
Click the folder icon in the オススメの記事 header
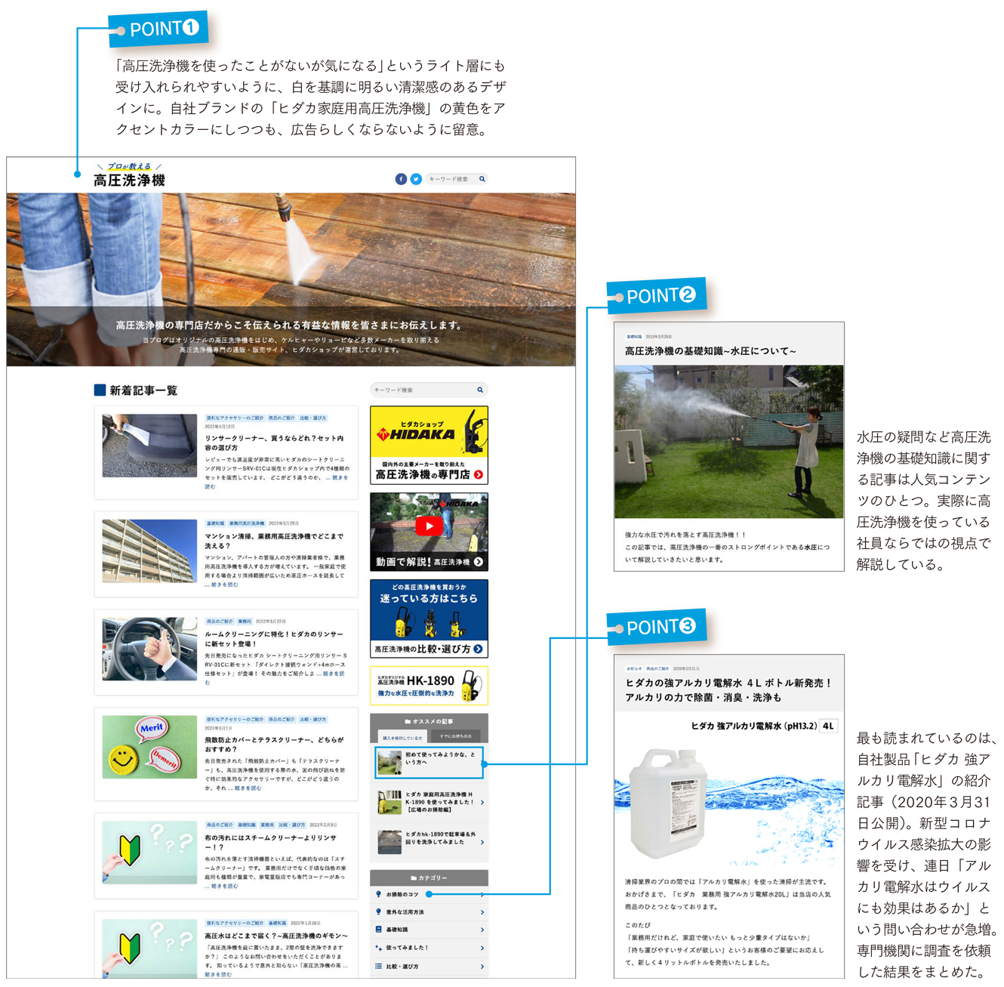[x=408, y=721]
